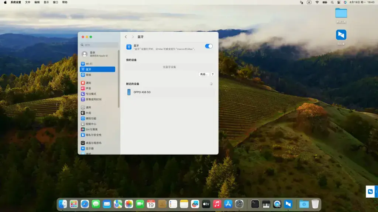378x212 pixels.
Task: Click the Siri icon in the menu bar
Action: (345, 2)
